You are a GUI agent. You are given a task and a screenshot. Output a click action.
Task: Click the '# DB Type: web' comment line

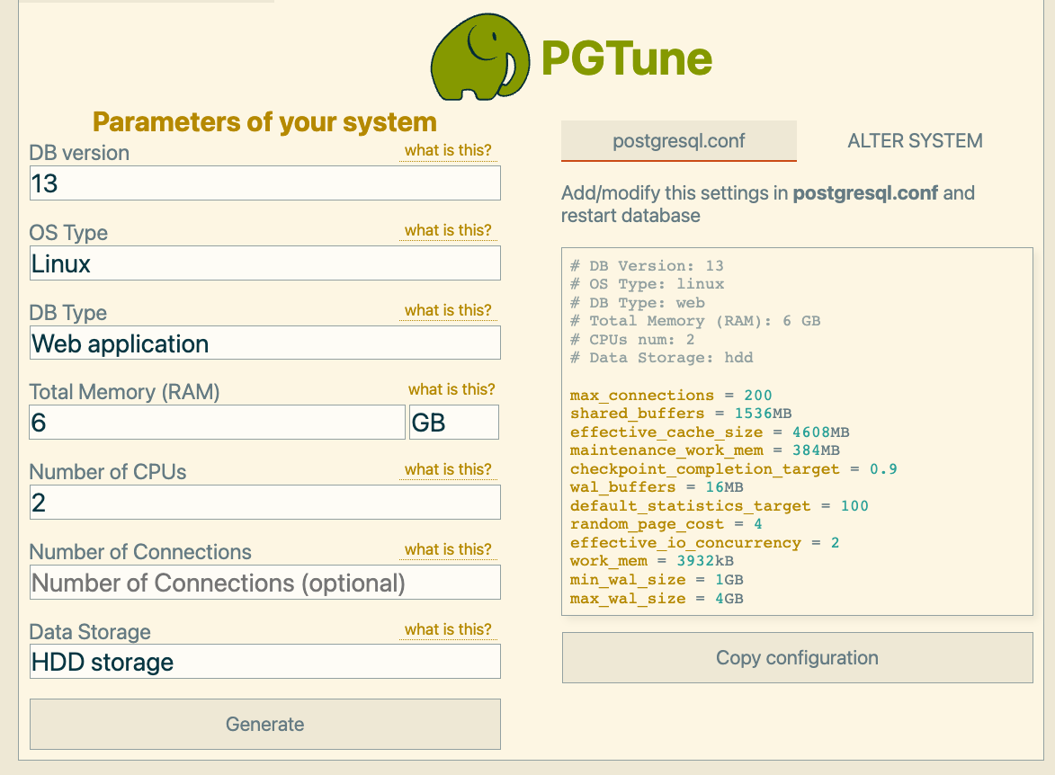[637, 303]
